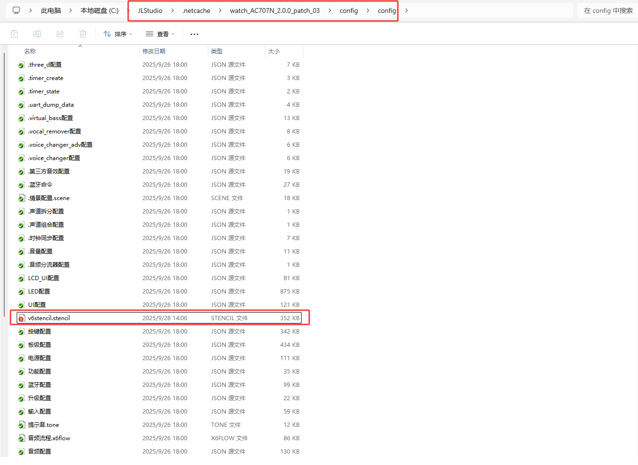Click the Rename icon in the toolbar
This screenshot has height=465, width=638.
(x=37, y=34)
